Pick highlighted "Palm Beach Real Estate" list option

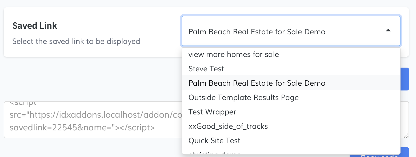point(257,83)
